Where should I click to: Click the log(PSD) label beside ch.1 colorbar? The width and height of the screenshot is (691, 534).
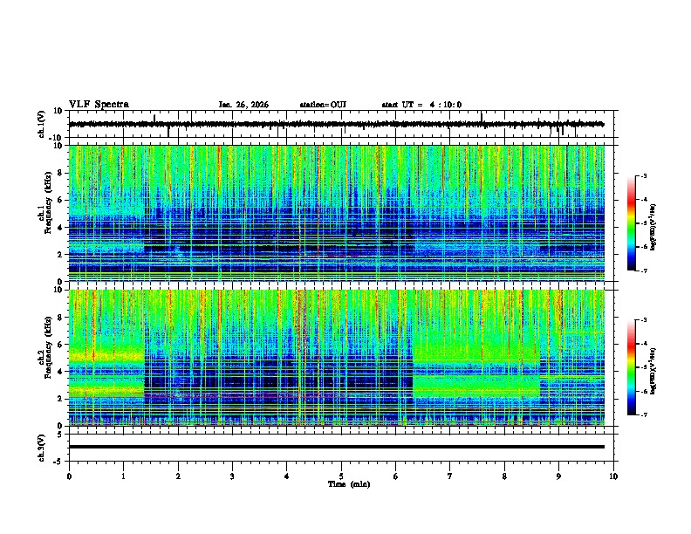[x=653, y=228]
